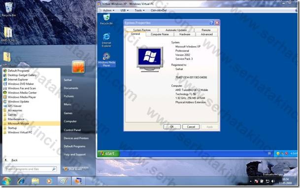Screen dimensions: 300x188
Task: Show hidden tray icons arrow
Action: point(250,181)
